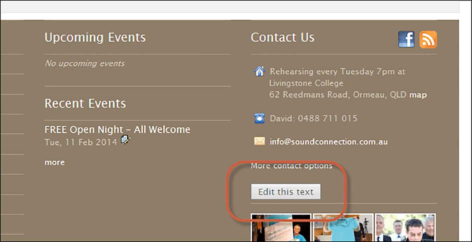472x242 pixels.
Task: Click the Contact Us heading
Action: click(282, 37)
